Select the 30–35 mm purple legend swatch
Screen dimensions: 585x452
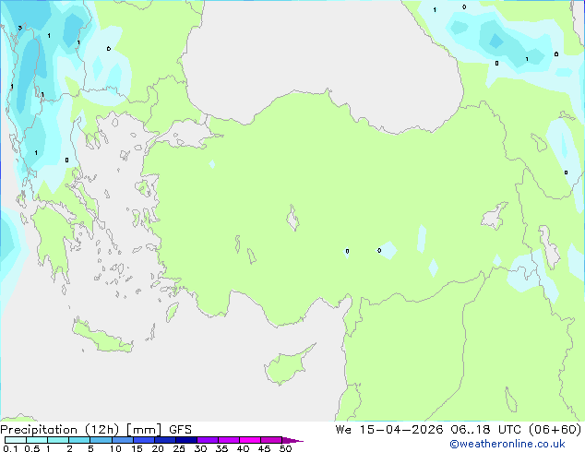pyautogui.click(x=208, y=440)
